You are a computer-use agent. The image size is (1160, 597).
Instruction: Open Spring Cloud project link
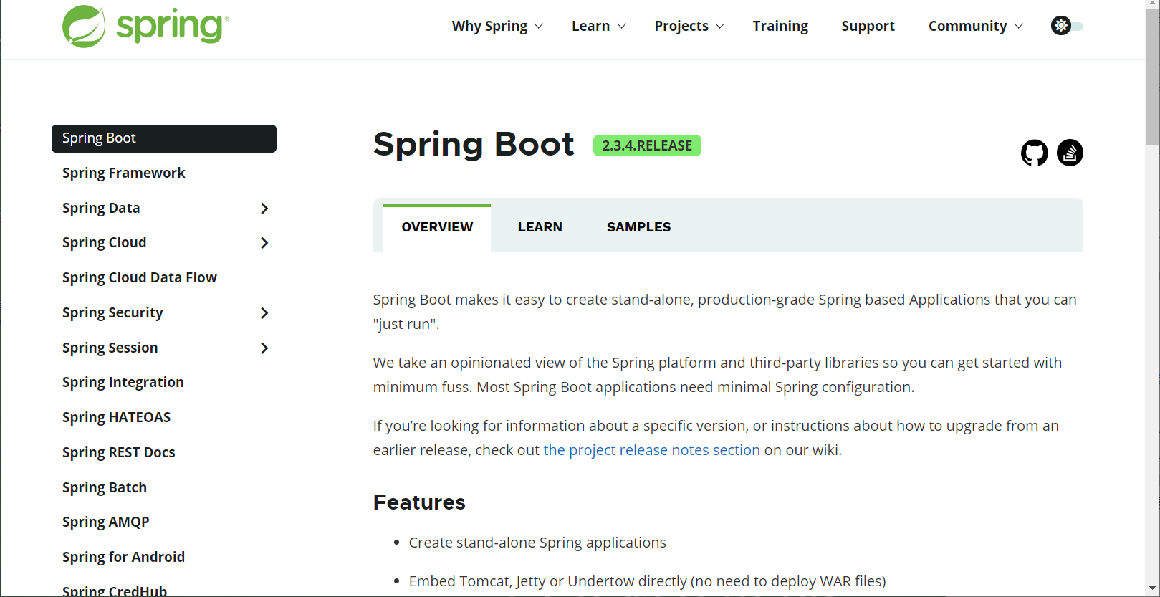click(104, 242)
